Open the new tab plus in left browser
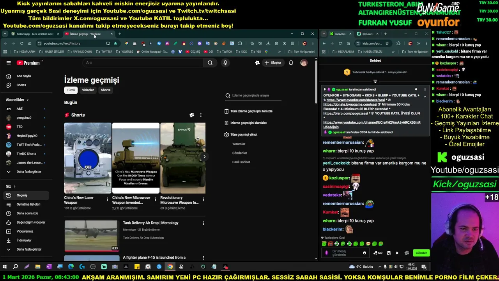 pyautogui.click(x=120, y=34)
